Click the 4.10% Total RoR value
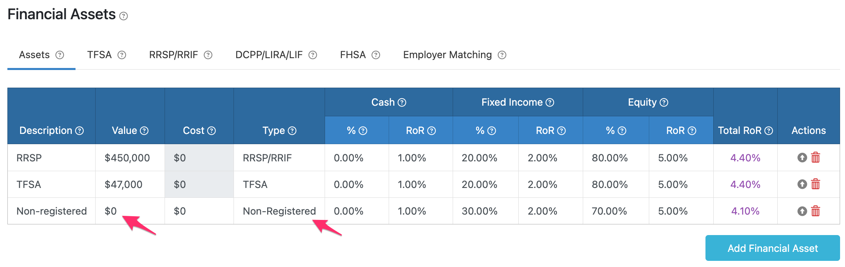This screenshot has height=267, width=845. click(x=745, y=211)
